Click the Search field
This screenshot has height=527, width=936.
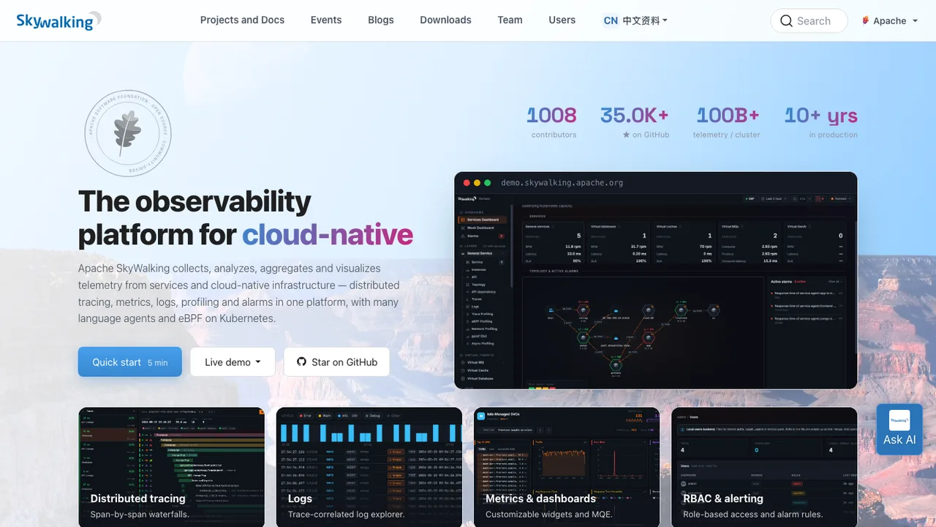pos(809,20)
